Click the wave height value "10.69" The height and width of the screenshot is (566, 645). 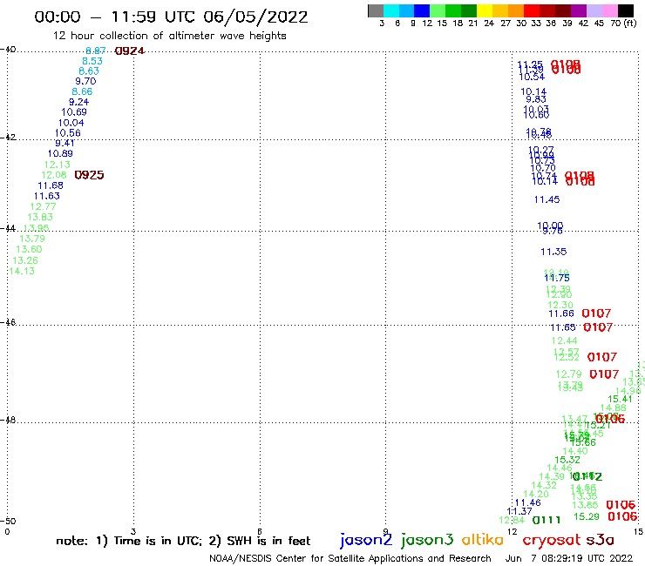(74, 112)
